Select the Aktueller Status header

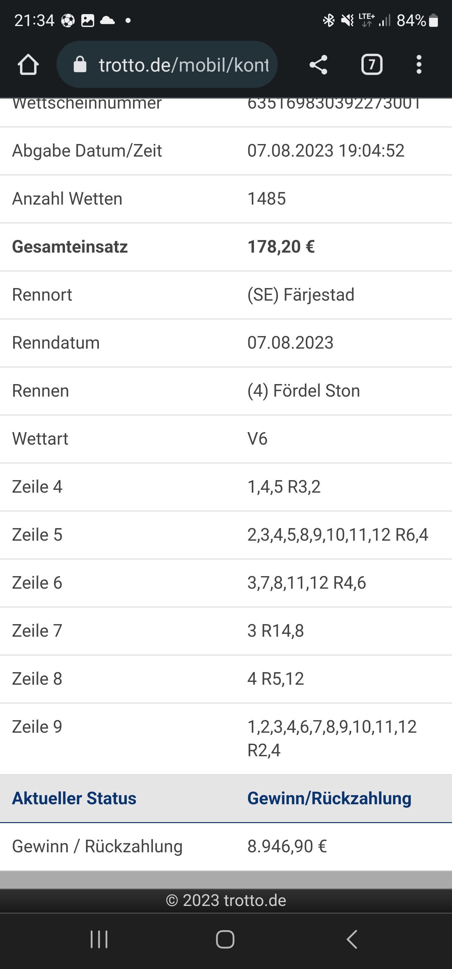click(x=74, y=798)
